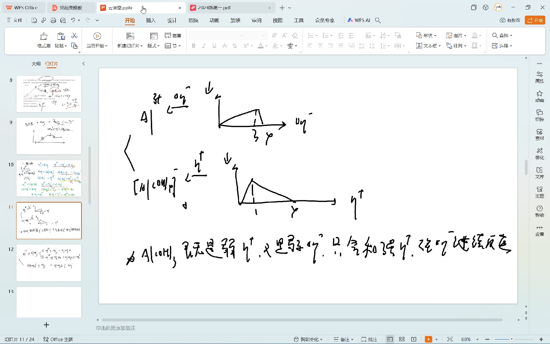Screen dimensions: 550x344
Task: Open the Design ribbon tab
Action: (x=172, y=20)
